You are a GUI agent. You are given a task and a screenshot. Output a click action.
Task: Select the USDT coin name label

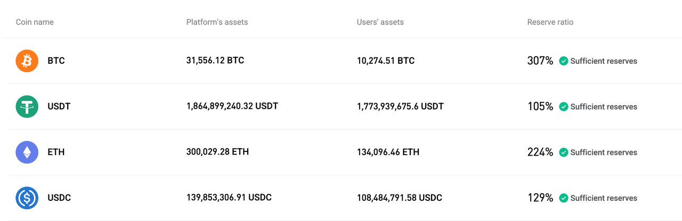[x=59, y=107]
